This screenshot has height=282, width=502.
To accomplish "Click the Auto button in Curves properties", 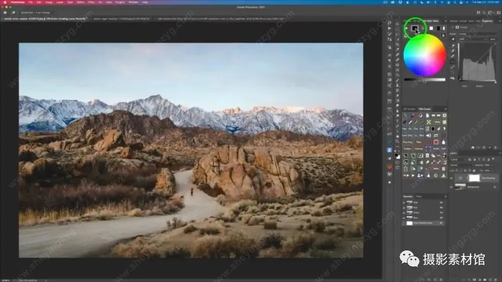I will click(493, 39).
